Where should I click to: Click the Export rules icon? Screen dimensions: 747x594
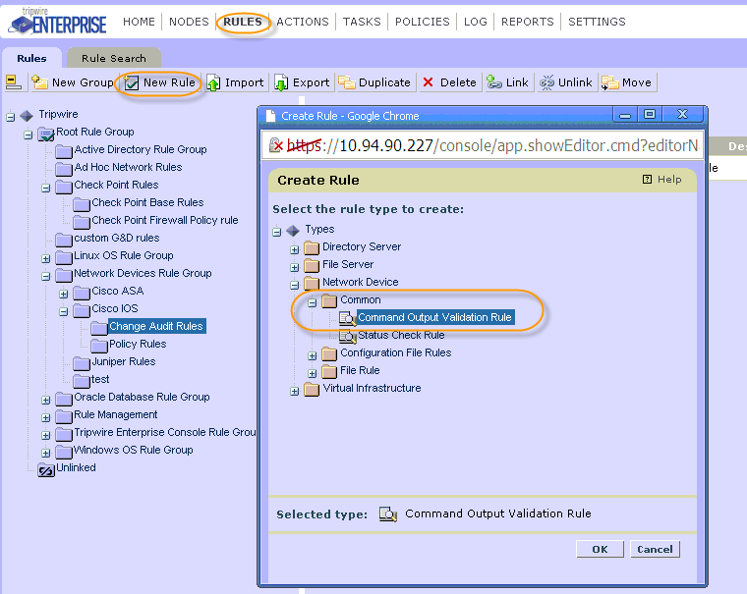coord(282,83)
